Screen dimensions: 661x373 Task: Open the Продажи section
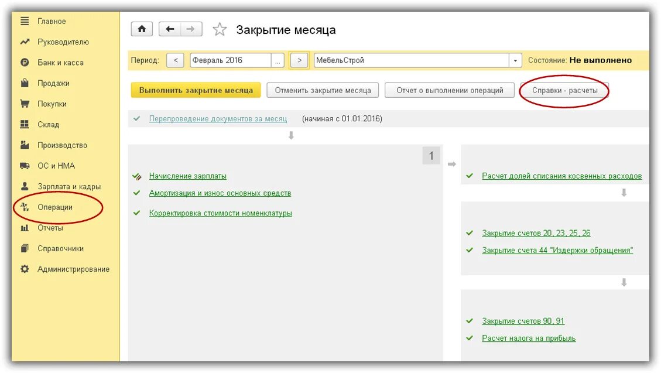[53, 84]
